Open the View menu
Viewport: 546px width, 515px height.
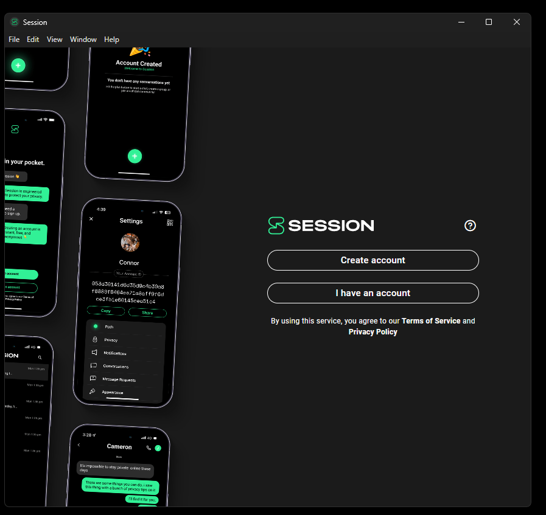(54, 40)
